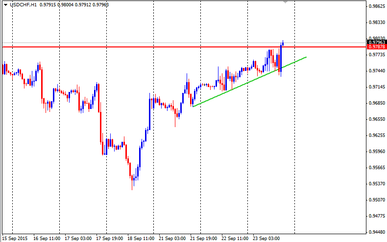This screenshot has height=242, width=387.
Task: Click the 0.97145 price scale value
Action: (377, 87)
